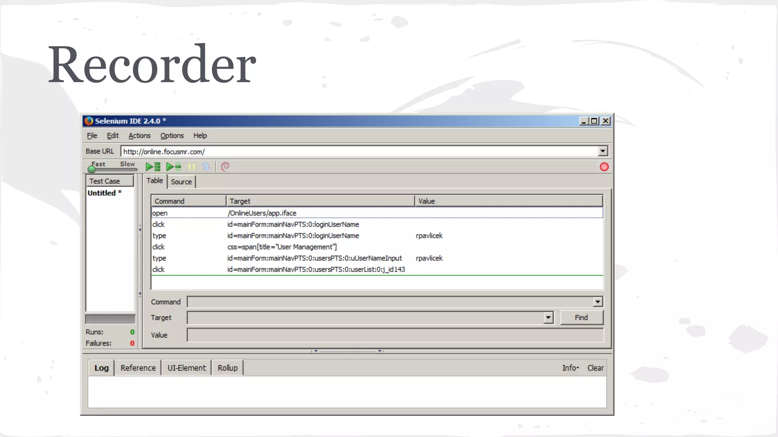This screenshot has height=437, width=778.
Task: Click the small collapse arrow beside test case pane
Action: click(x=140, y=230)
